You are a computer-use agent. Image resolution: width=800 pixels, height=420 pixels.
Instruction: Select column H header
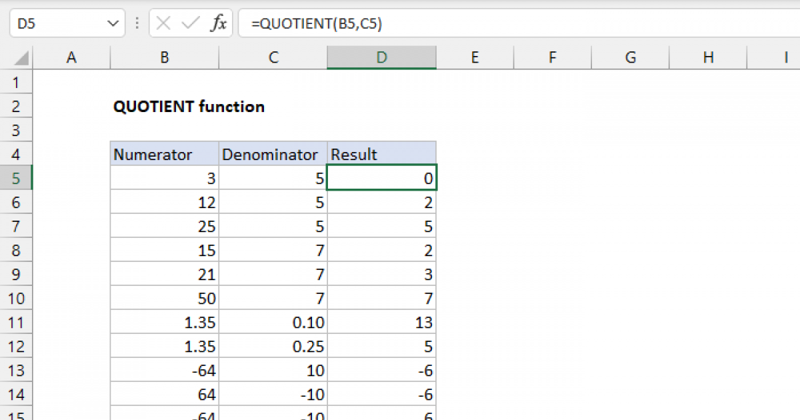pyautogui.click(x=708, y=58)
